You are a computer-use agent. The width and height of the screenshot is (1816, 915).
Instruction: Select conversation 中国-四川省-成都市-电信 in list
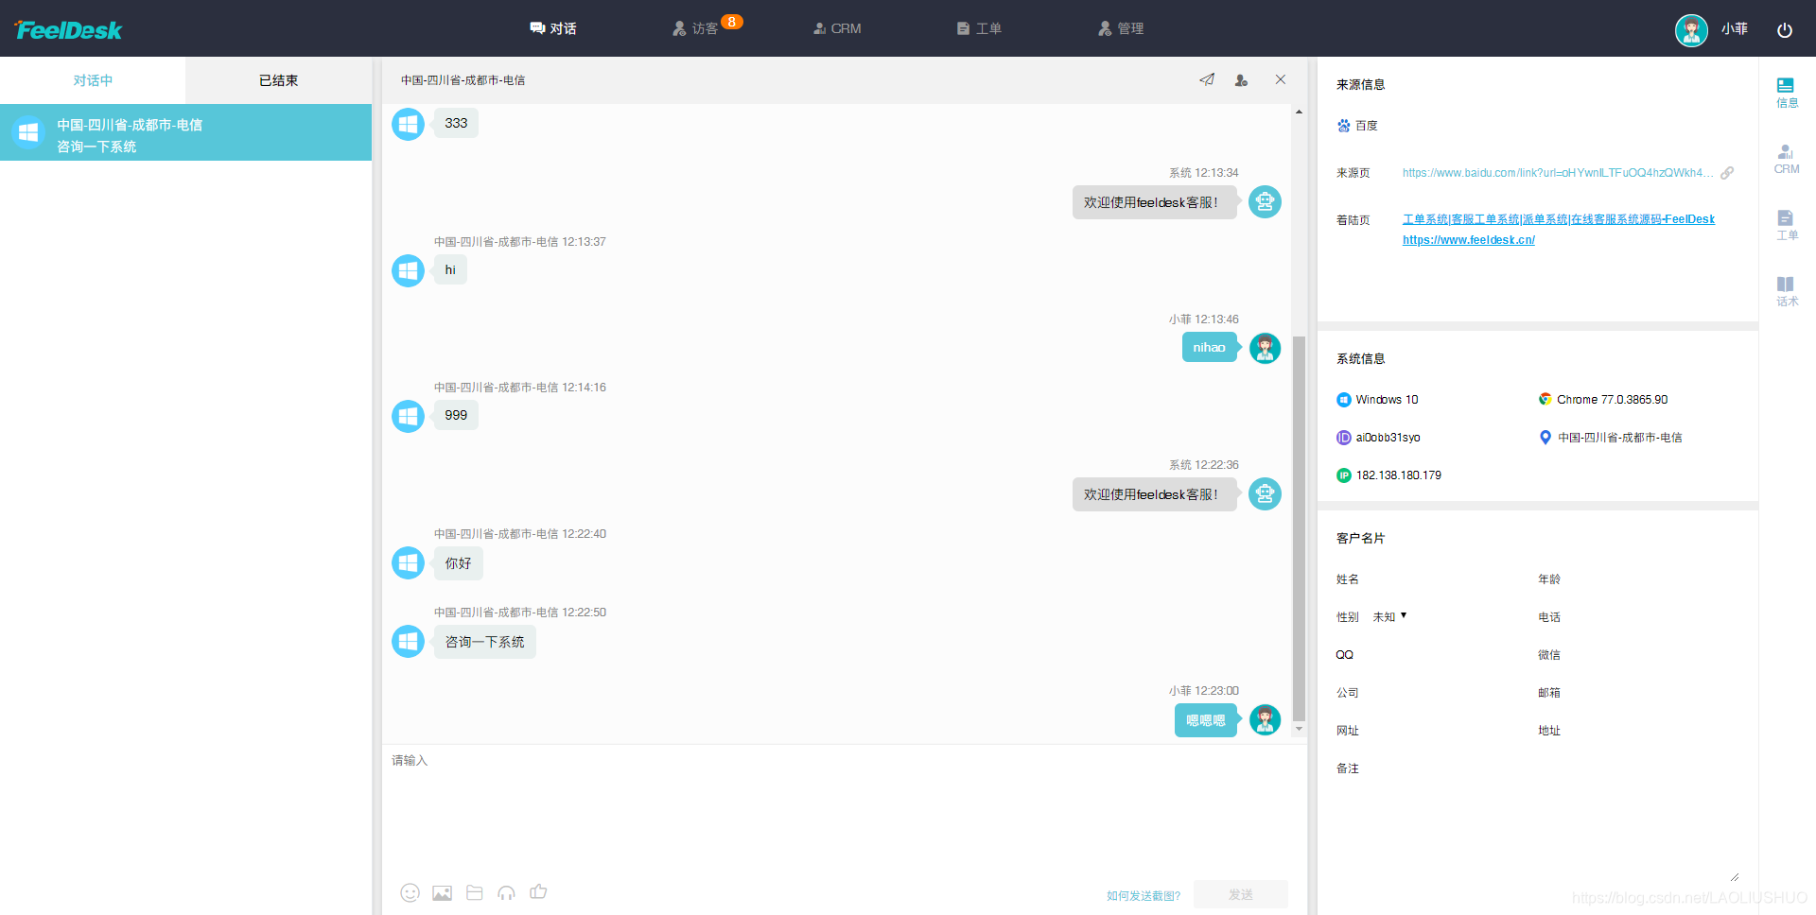[x=185, y=132]
